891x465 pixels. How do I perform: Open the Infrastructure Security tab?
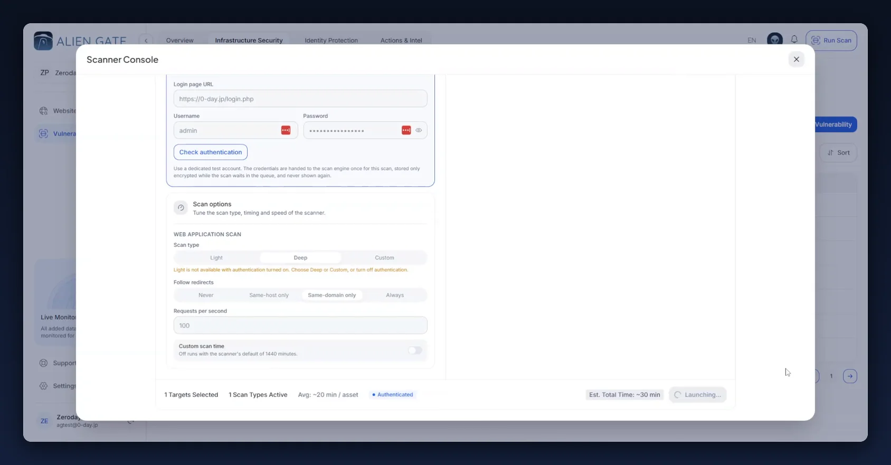point(249,40)
